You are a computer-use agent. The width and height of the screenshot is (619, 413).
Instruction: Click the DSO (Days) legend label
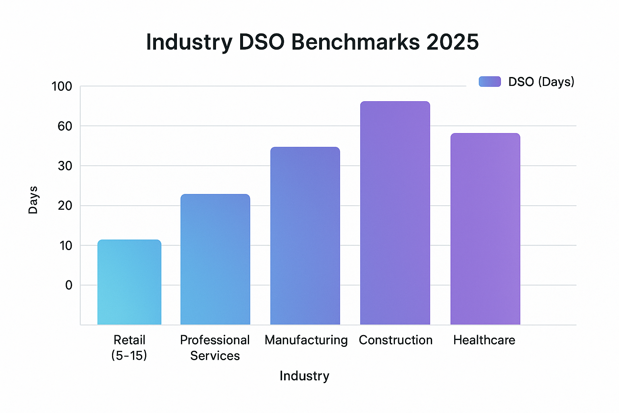coord(541,81)
